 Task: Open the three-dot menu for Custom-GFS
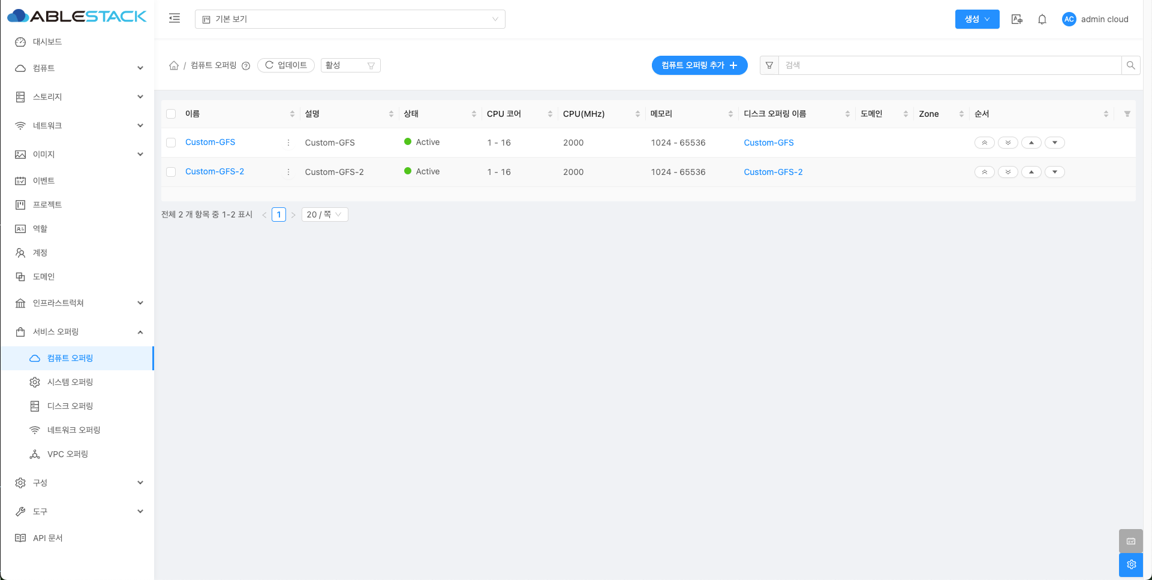click(x=288, y=143)
